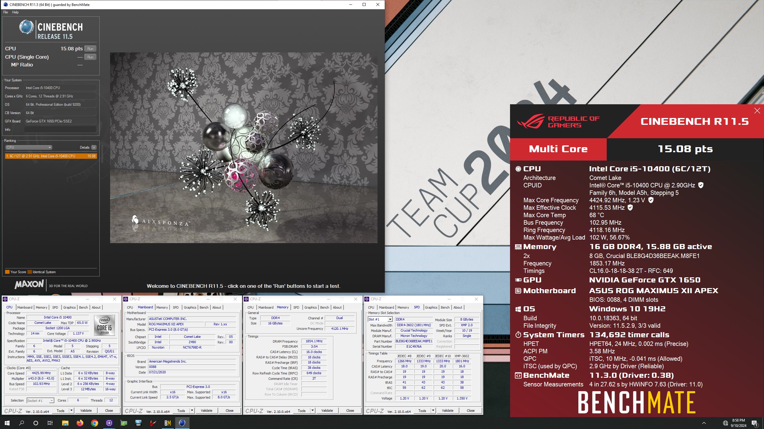Switch to Cinebench blue sphere taskbar icon
Image resolution: width=764 pixels, height=429 pixels.
[182, 423]
